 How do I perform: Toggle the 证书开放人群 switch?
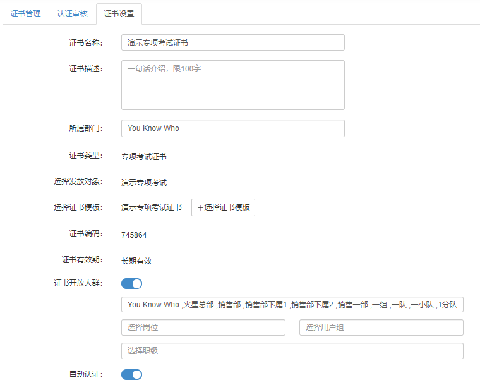[131, 283]
